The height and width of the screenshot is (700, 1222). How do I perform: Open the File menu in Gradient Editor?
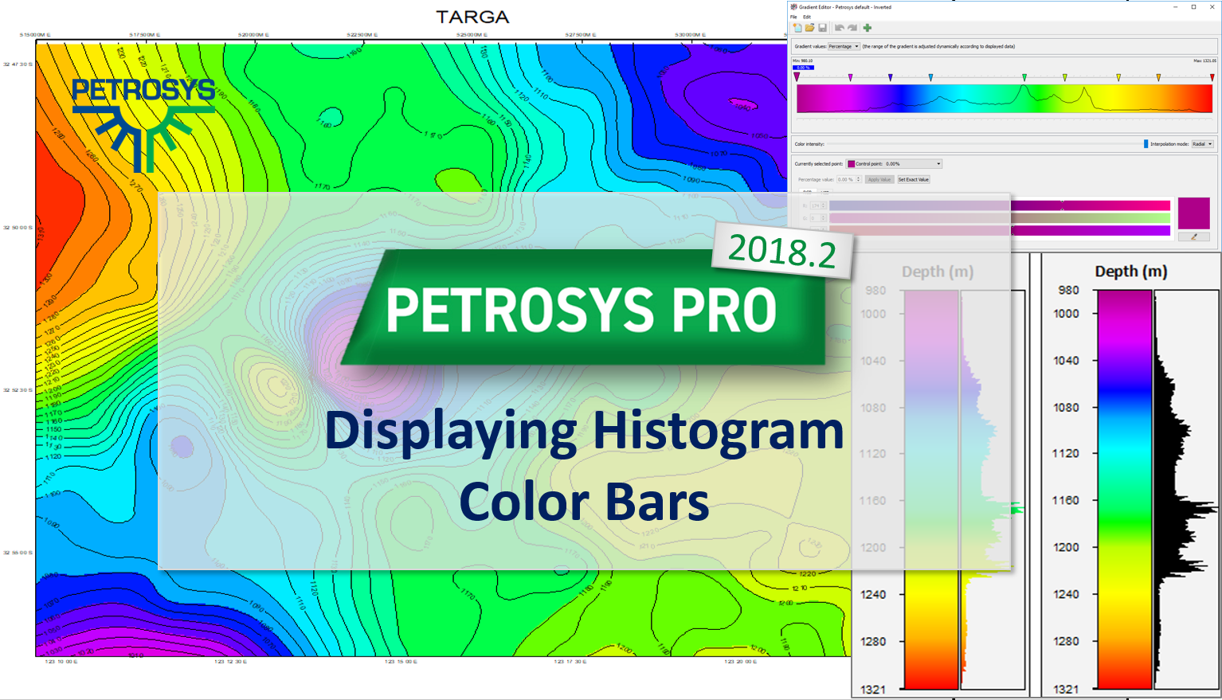coord(793,17)
